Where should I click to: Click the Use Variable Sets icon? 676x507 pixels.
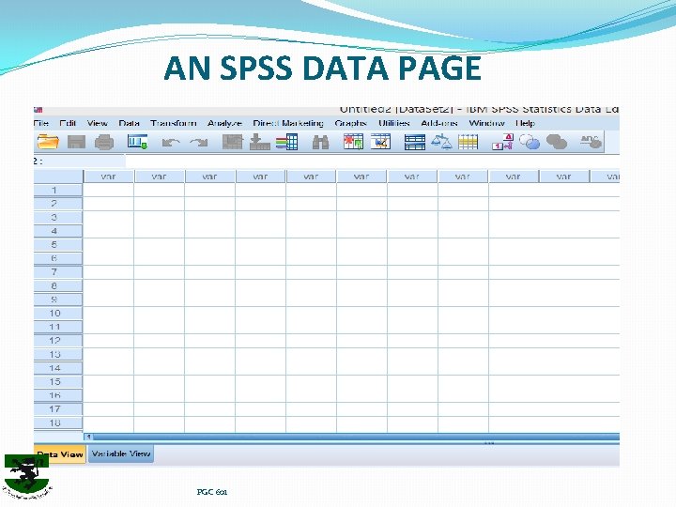pyautogui.click(x=530, y=142)
